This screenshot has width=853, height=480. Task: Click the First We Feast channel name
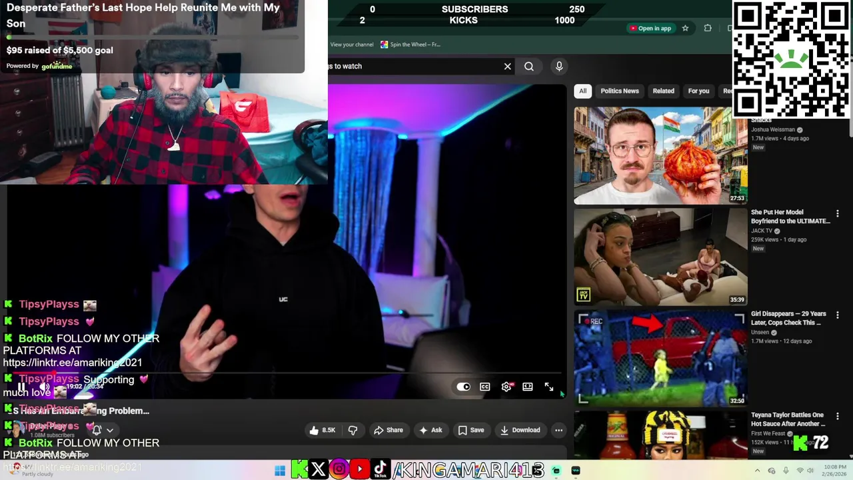[770, 433]
